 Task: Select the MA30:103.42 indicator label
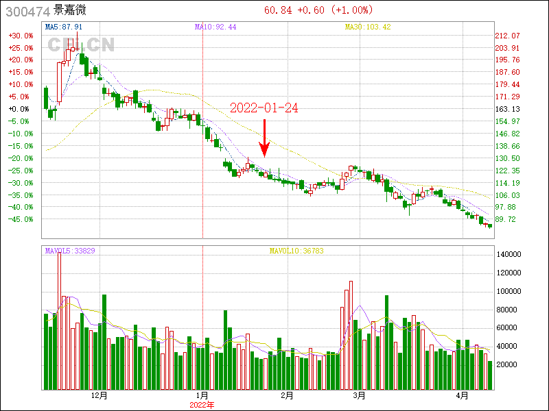point(367,27)
